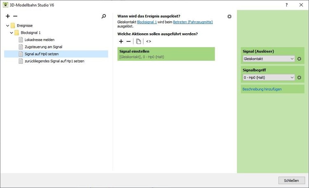Image resolution: width=309 pixels, height=188 pixels.
Task: Open the Signalbegriff Hp0 dropdown
Action: 269,78
